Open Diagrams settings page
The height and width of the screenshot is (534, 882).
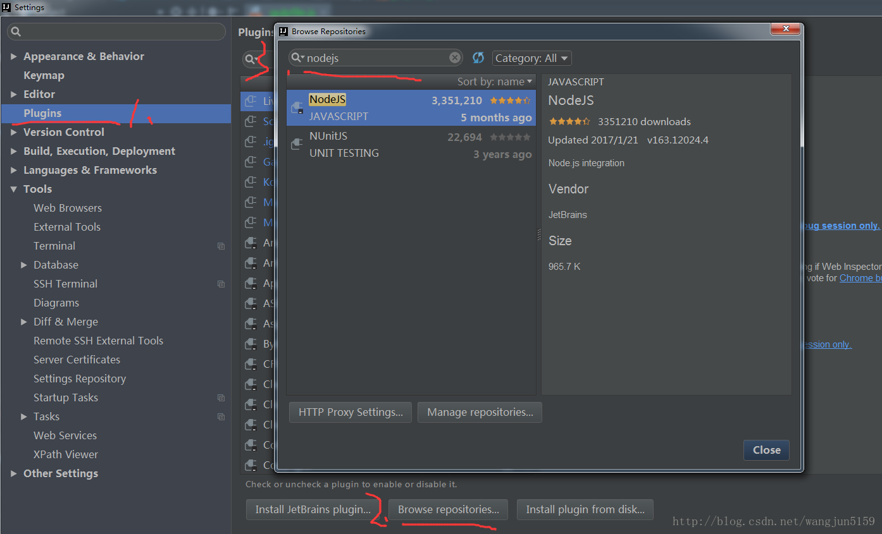tap(56, 303)
